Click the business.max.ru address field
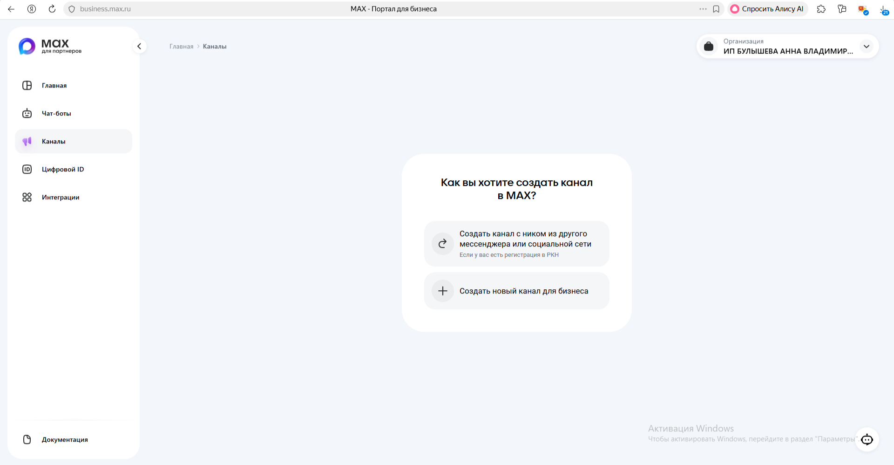The image size is (894, 465). pos(105,9)
